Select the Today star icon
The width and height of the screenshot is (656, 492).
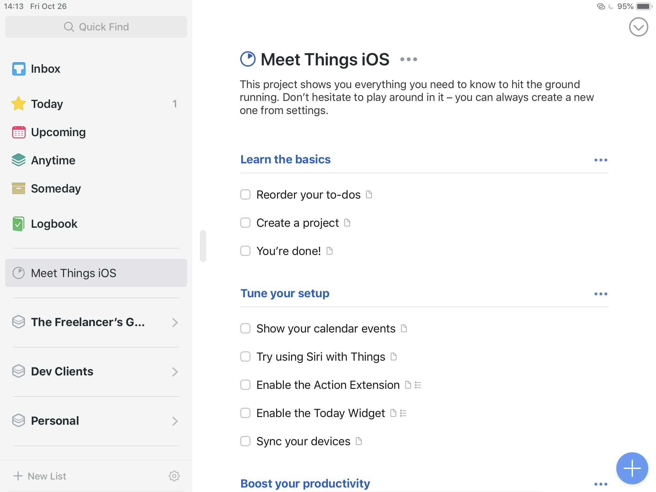[19, 104]
